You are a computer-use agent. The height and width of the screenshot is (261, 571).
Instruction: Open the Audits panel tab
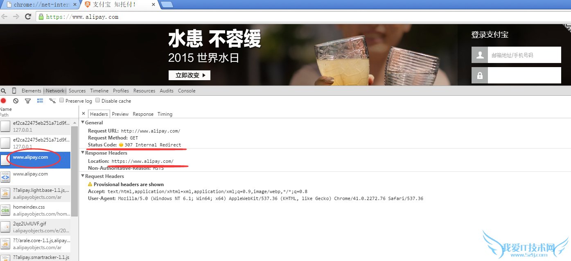point(167,91)
